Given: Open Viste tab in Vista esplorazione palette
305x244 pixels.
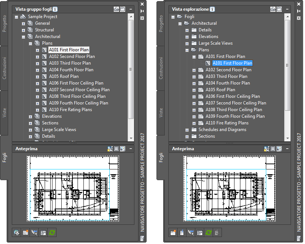Looking at the screenshot, I should pos(161,113).
